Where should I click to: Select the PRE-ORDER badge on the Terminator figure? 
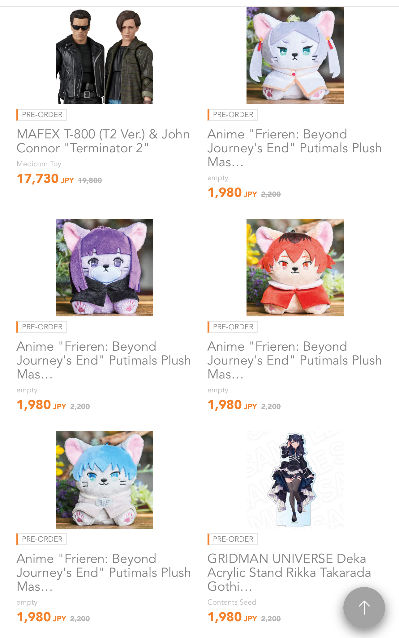(x=42, y=115)
